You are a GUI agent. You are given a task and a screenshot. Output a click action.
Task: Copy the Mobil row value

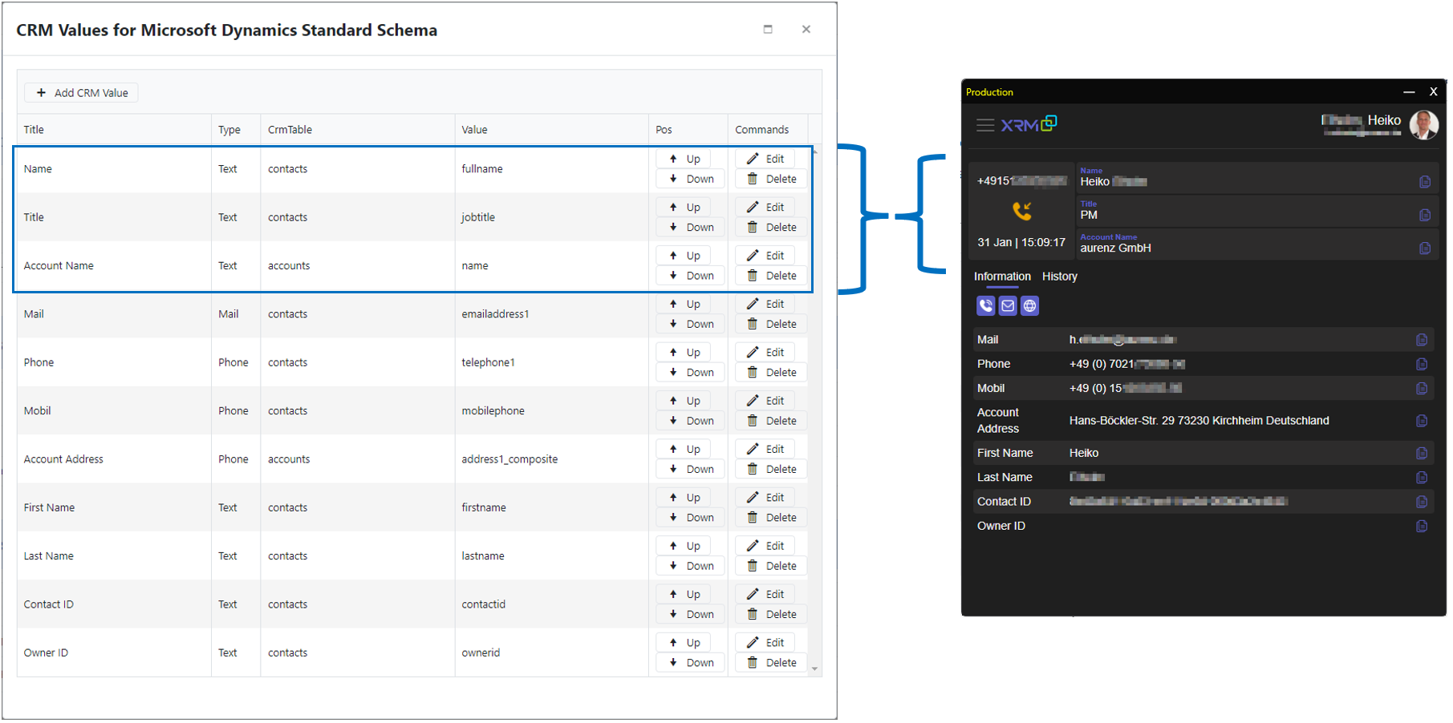coord(1421,388)
